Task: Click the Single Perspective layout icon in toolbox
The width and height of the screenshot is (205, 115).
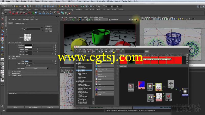Action: (2, 60)
